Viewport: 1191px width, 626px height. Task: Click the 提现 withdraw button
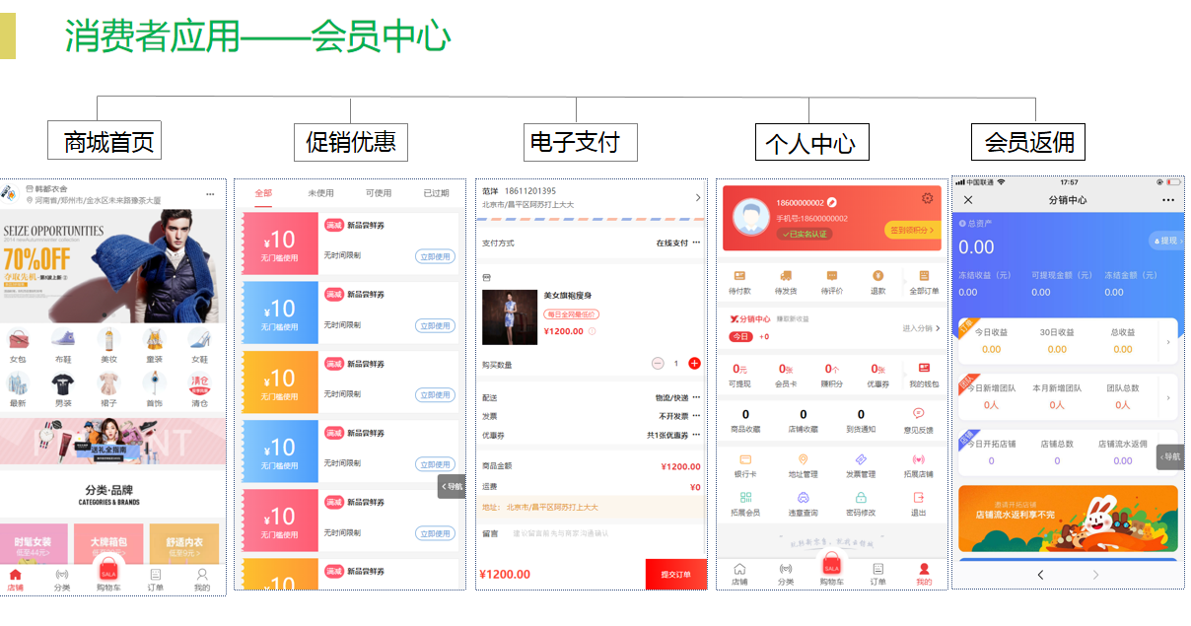(x=1163, y=241)
